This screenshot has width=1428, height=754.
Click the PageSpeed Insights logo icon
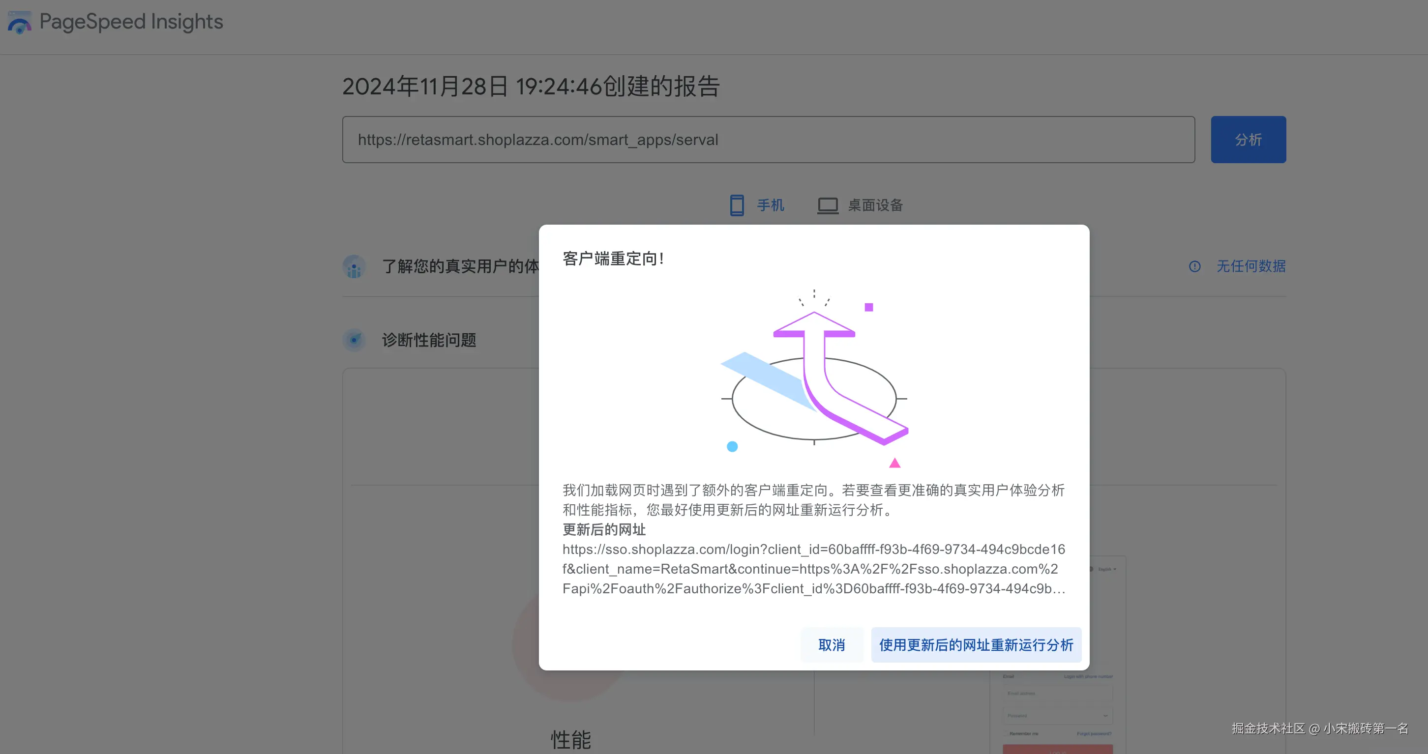(x=19, y=22)
